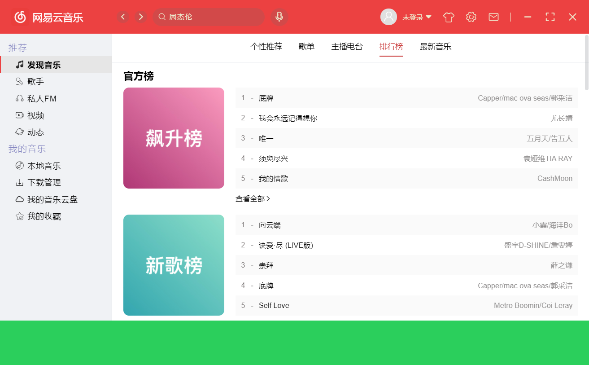
Task: Click the user avatar icon
Action: [x=388, y=17]
